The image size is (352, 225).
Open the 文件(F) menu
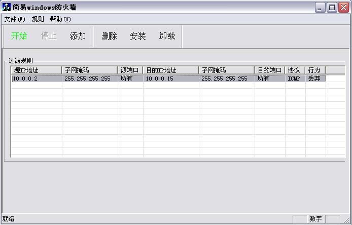(x=15, y=19)
